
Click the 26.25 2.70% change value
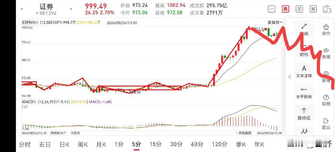pos(99,13)
